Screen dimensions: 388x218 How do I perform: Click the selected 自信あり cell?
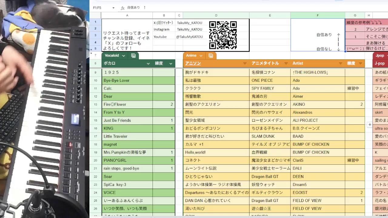(x=318, y=35)
